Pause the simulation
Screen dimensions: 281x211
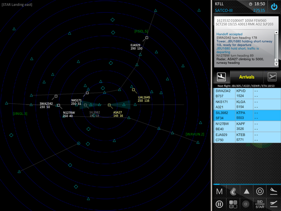tap(220, 204)
